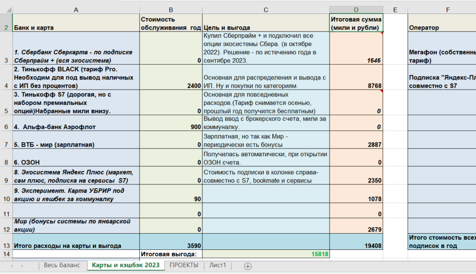This screenshot has height=274, width=476.
Task: Open the 'ПРОЕКТЫ' sheet tab
Action: point(184,265)
